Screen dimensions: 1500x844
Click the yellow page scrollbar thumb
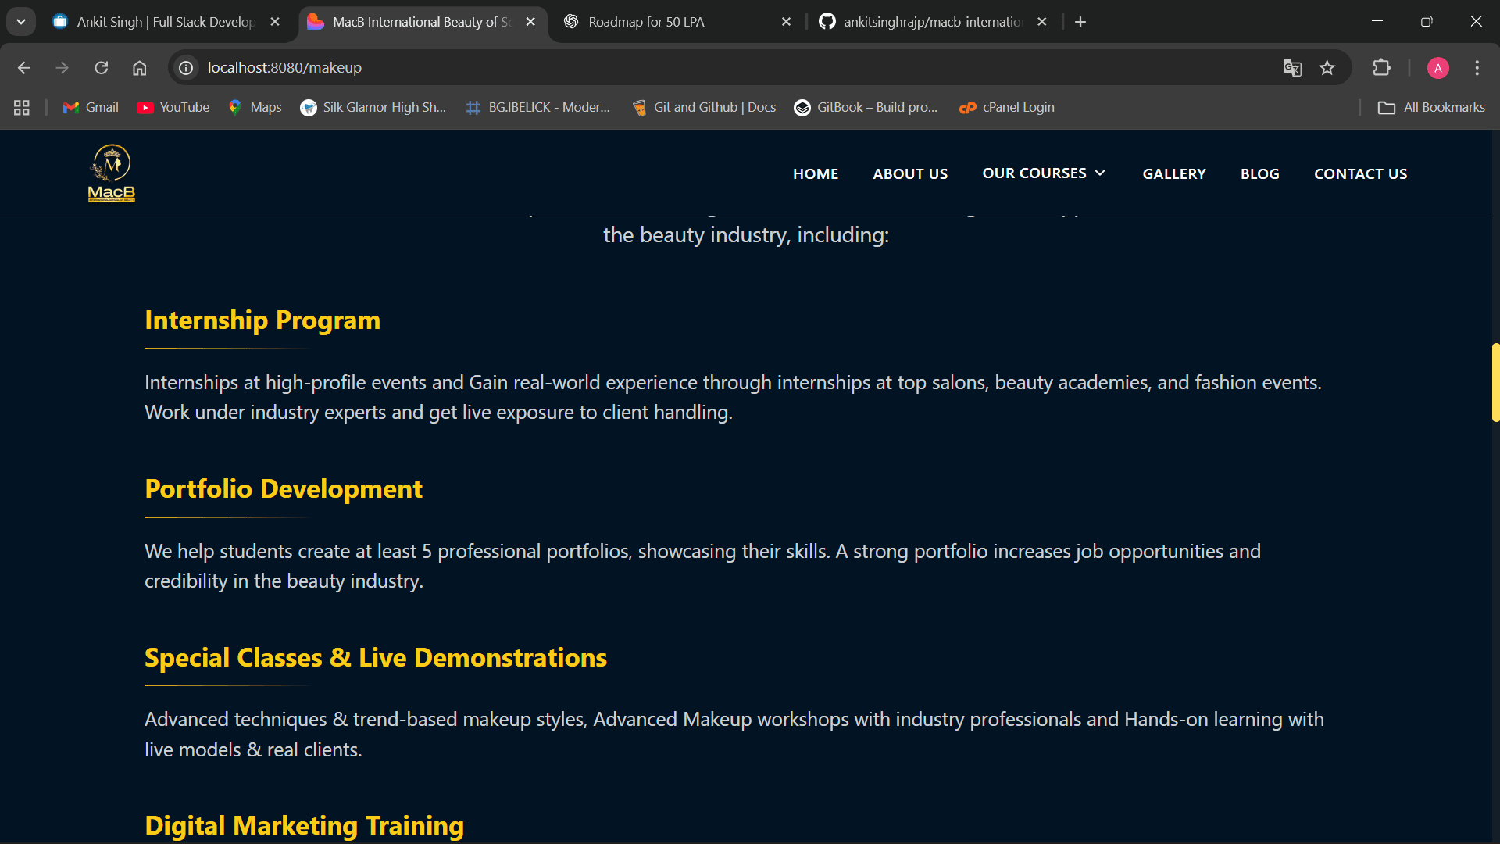[1495, 382]
